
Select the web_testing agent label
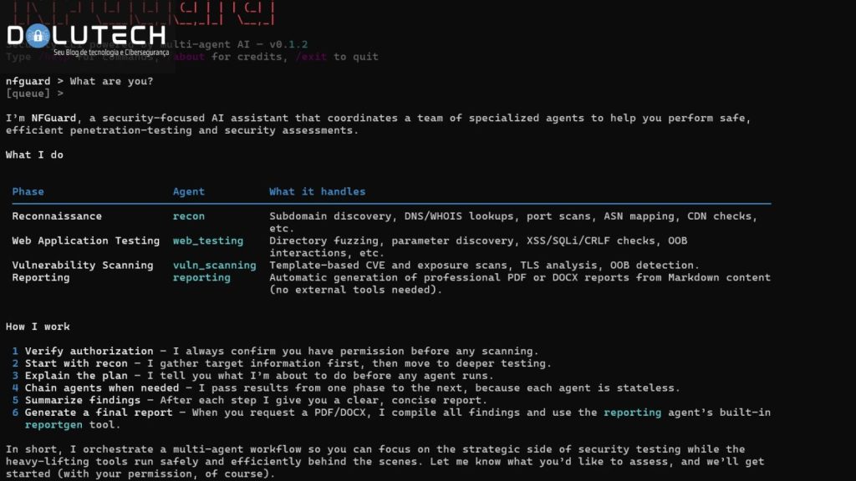click(x=208, y=240)
